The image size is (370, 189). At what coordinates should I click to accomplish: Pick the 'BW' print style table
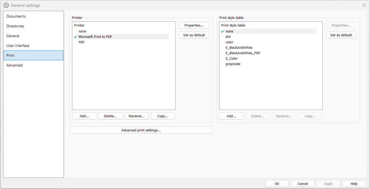228,37
